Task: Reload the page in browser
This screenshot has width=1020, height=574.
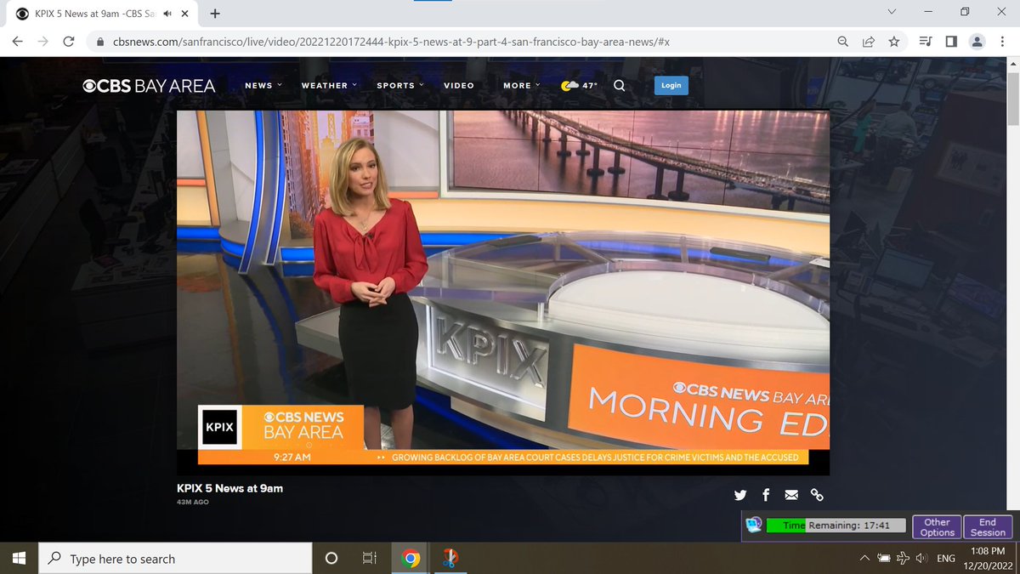Action: click(x=69, y=41)
